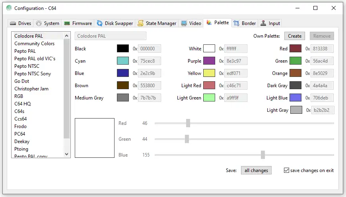Click palette list scroll down arrow
Viewport: 346px width, 197px height.
pyautogui.click(x=67, y=154)
